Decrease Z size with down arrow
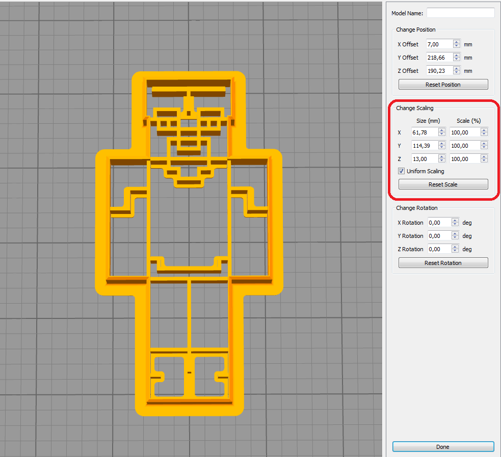Image resolution: width=501 pixels, height=457 pixels. tap(442, 161)
